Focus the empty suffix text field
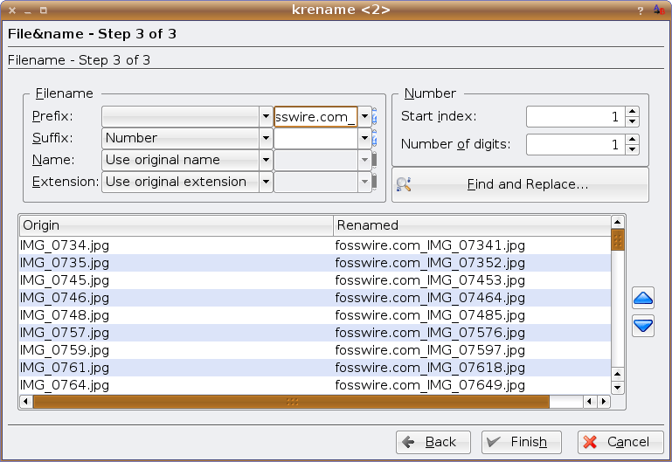Screen dimensions: 672x462 315,138
